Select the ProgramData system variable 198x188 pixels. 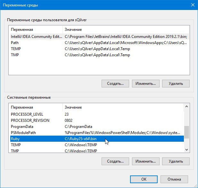pyautogui.click(x=97, y=127)
